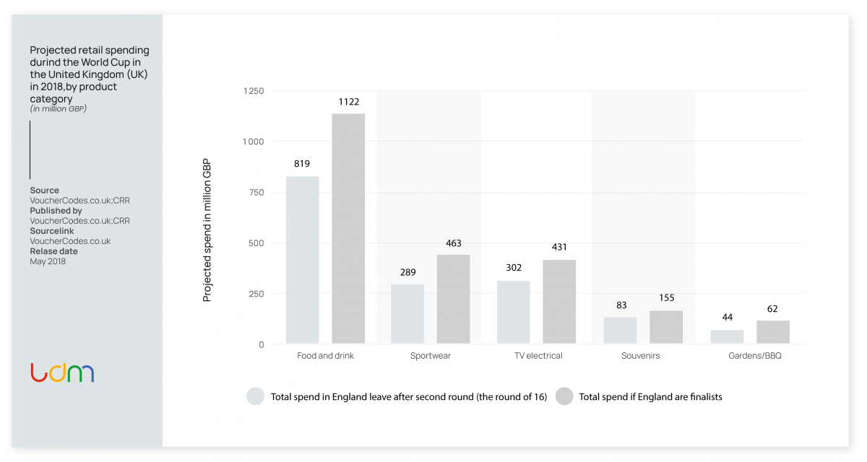Viewport: 867px width, 462px height.
Task: Select the TV electrical bar labeled 431
Action: pos(559,302)
